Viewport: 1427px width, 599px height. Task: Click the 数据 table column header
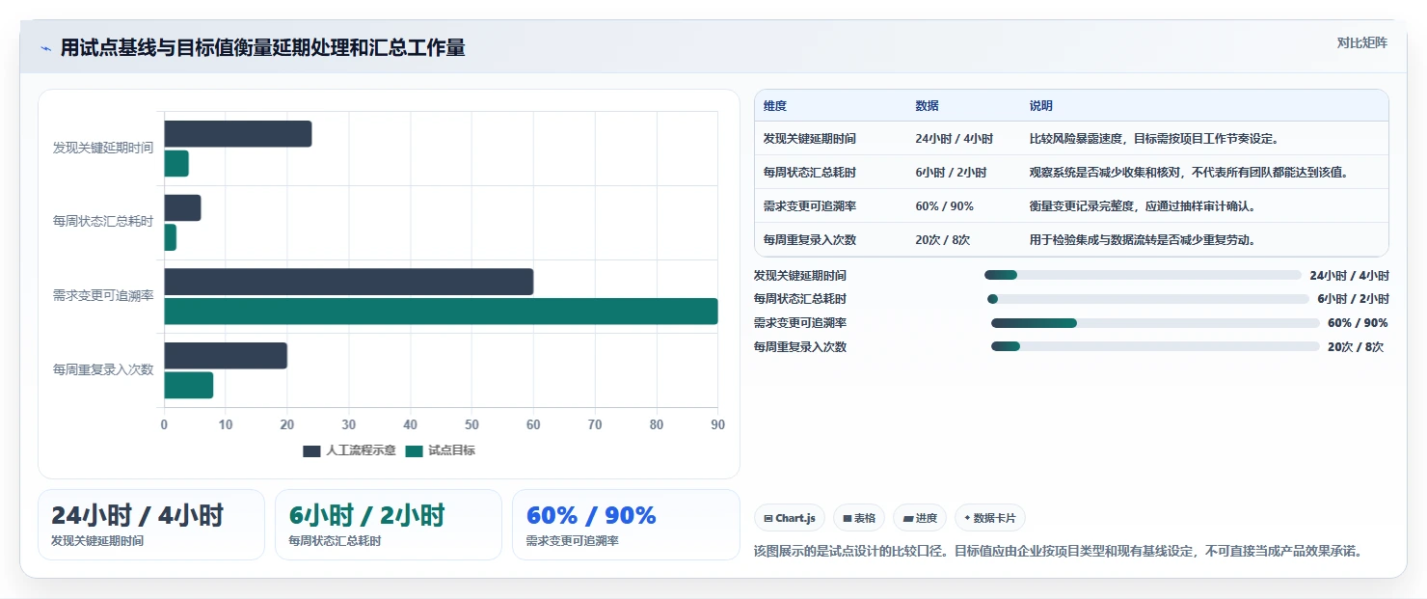coord(927,106)
